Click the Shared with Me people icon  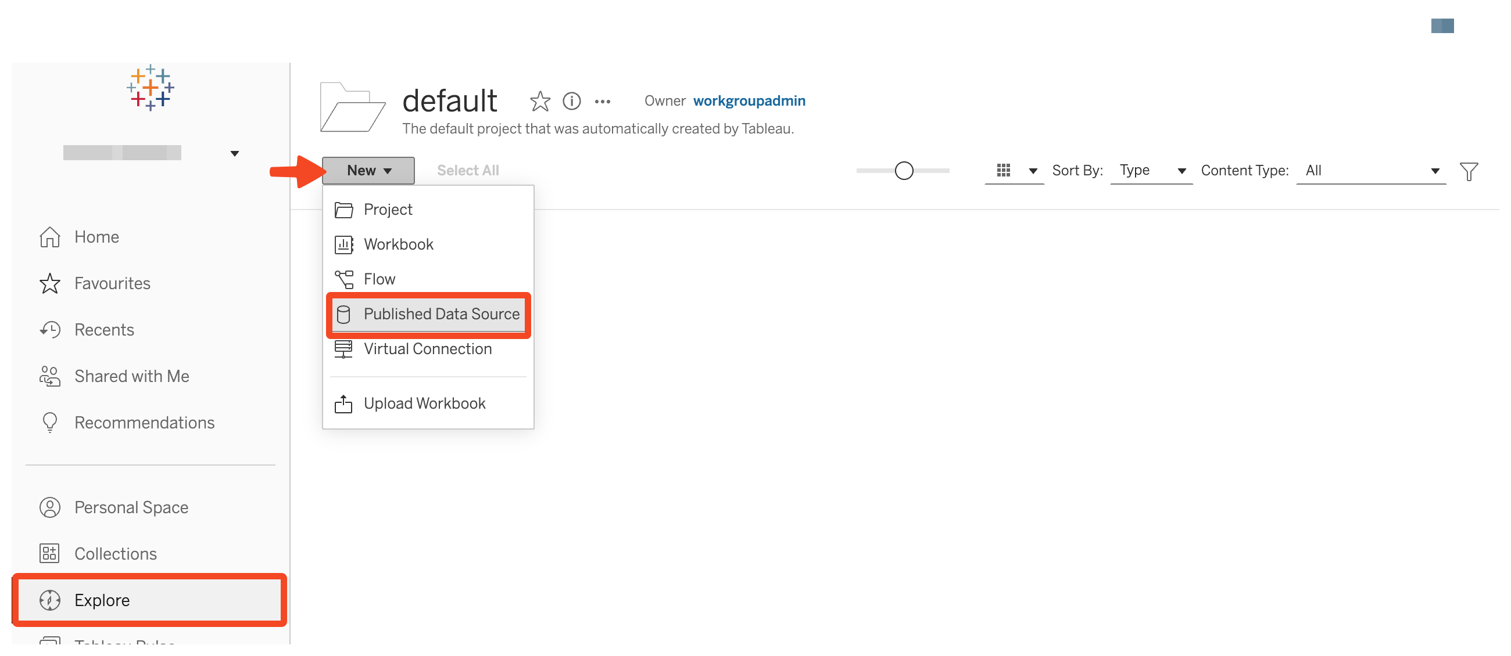50,377
